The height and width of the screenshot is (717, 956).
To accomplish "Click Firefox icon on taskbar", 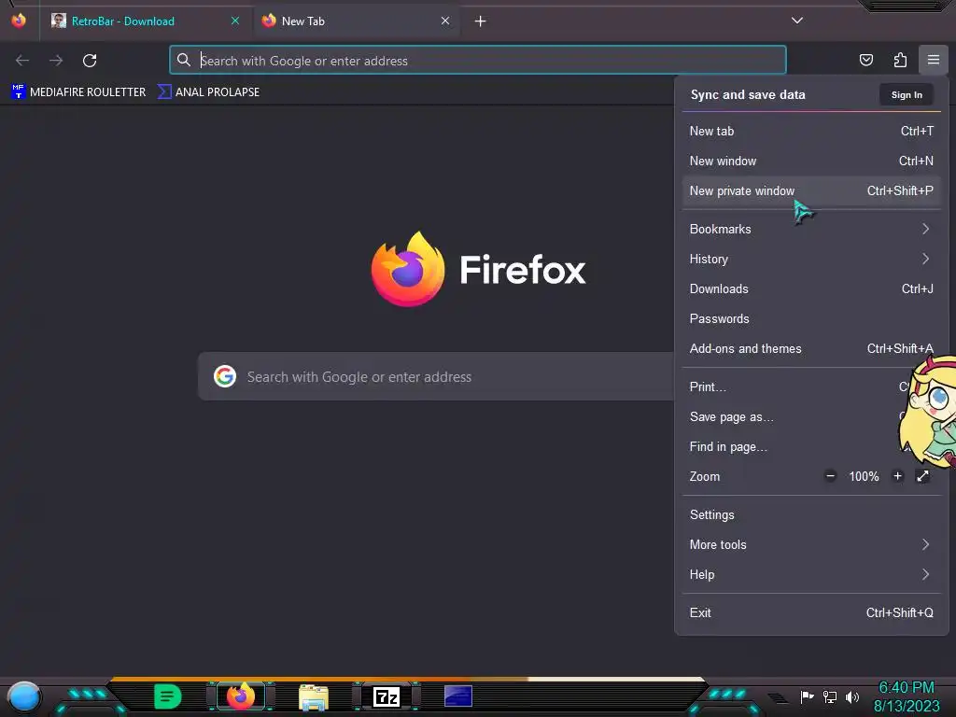I will 240,696.
